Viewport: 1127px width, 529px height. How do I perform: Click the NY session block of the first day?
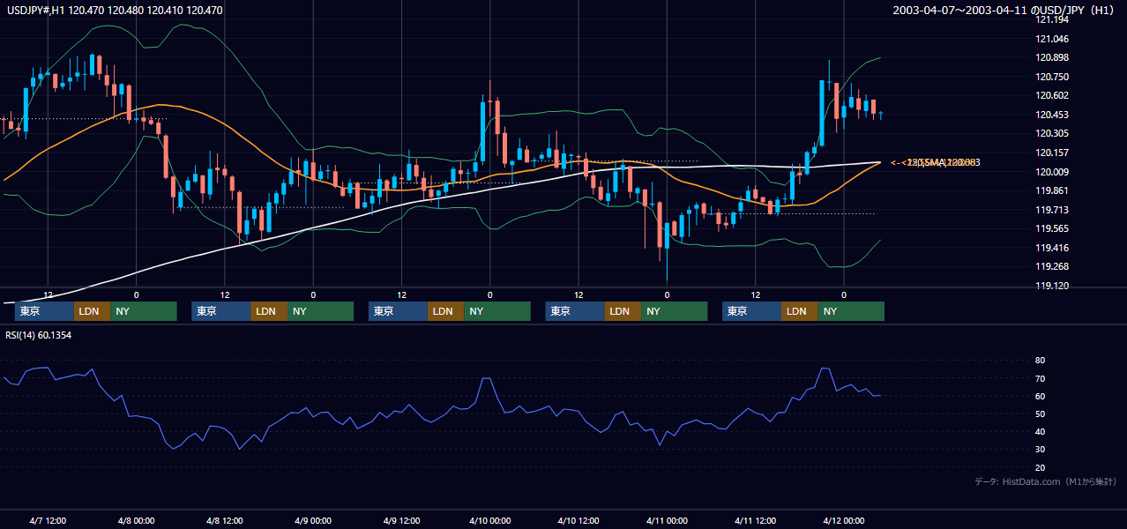144,311
